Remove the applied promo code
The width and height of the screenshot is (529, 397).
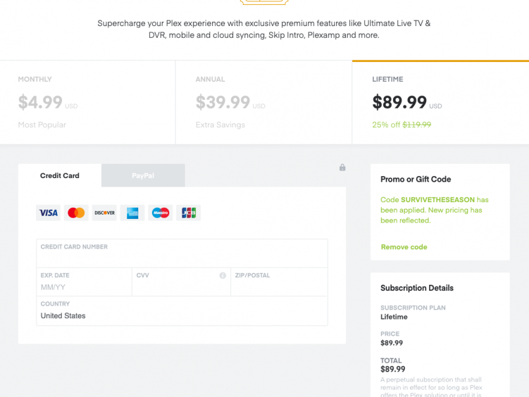click(x=404, y=247)
